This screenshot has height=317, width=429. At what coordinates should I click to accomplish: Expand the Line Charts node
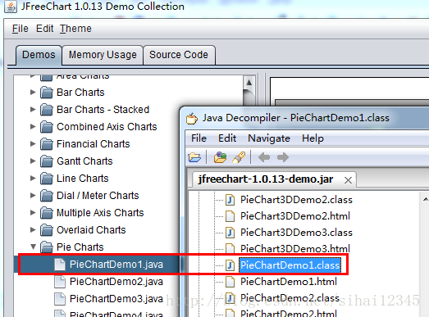click(x=33, y=179)
